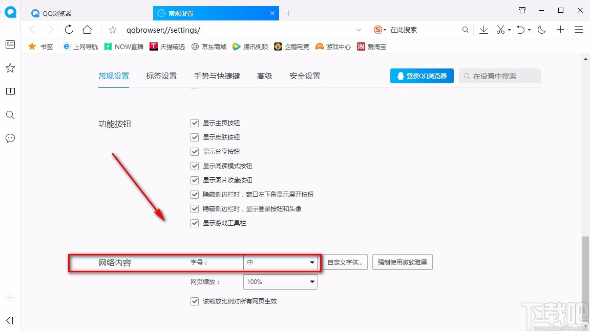This screenshot has width=590, height=331.
Task: Open the address bar dropdown arrow
Action: [359, 30]
